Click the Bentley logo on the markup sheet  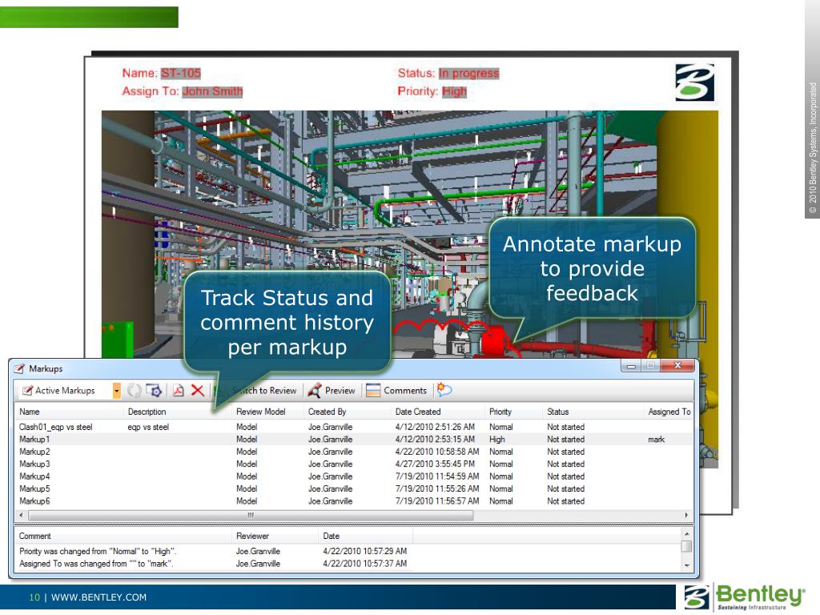pos(694,82)
